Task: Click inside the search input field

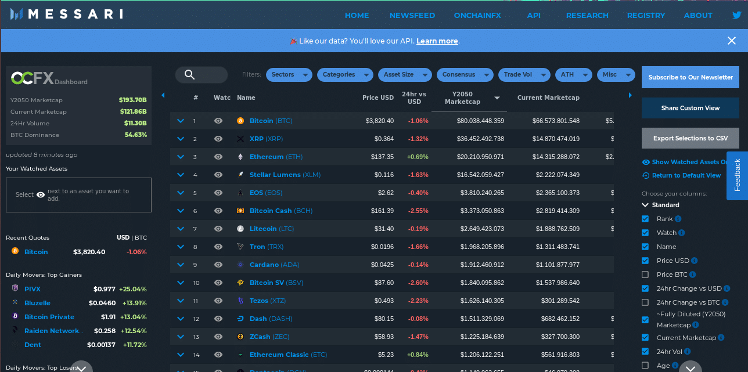Action: (x=202, y=75)
